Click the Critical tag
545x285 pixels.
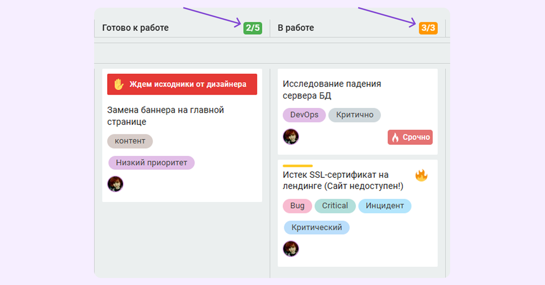coord(335,206)
